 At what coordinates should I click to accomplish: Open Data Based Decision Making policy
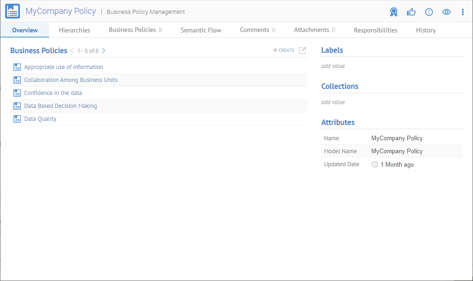[x=60, y=106]
